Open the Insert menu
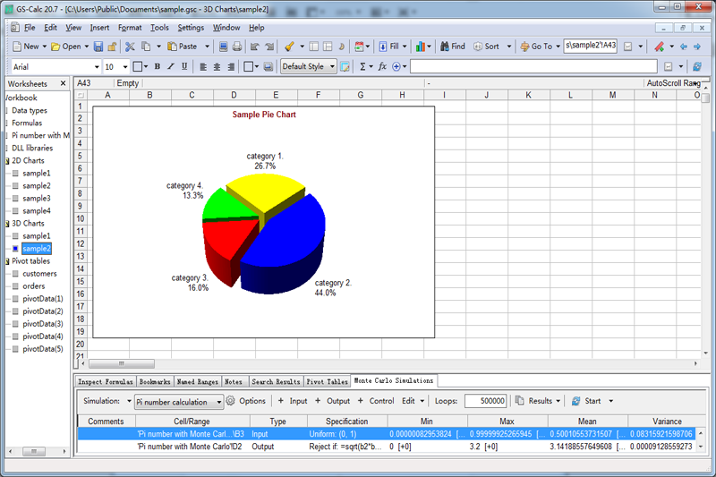 tap(99, 28)
